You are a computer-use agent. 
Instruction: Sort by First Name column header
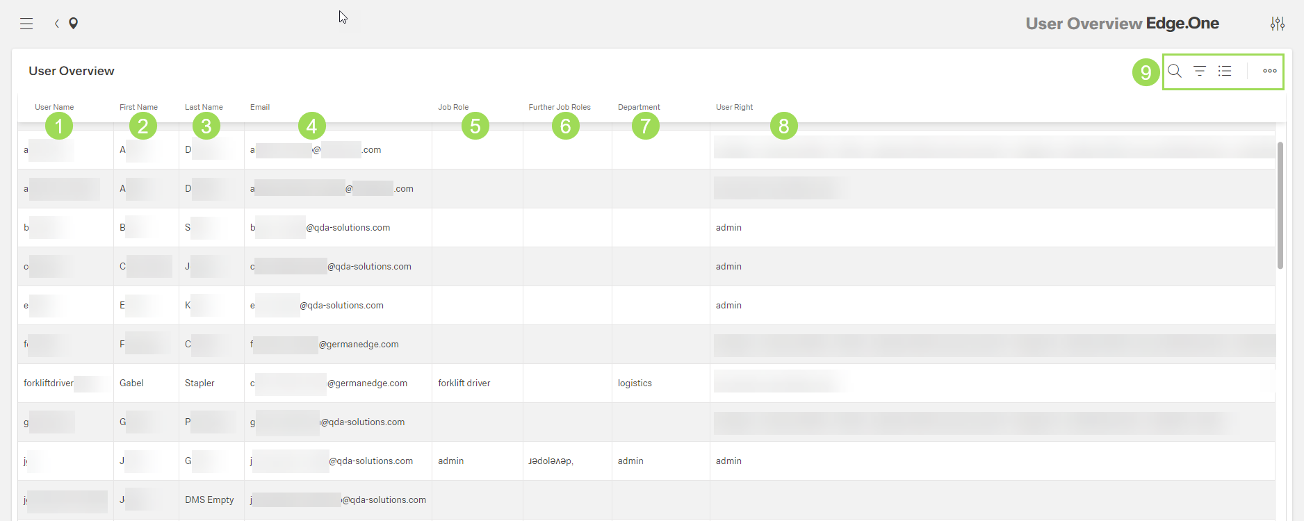[138, 107]
